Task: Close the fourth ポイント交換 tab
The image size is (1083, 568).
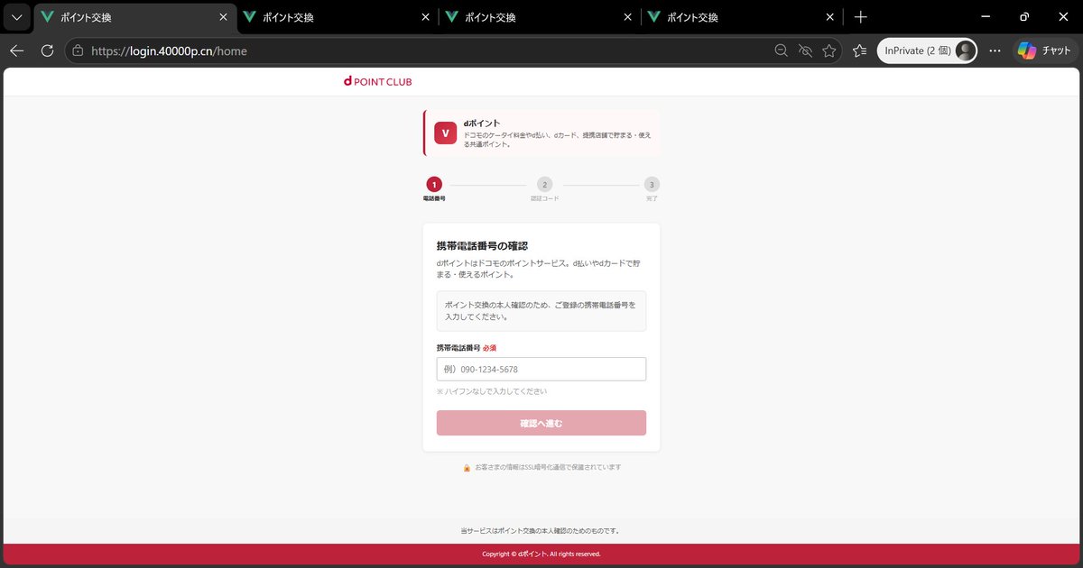Action: pyautogui.click(x=829, y=17)
